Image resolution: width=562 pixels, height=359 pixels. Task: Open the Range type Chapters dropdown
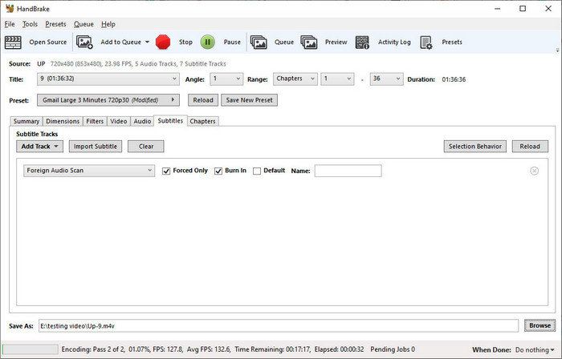[295, 79]
